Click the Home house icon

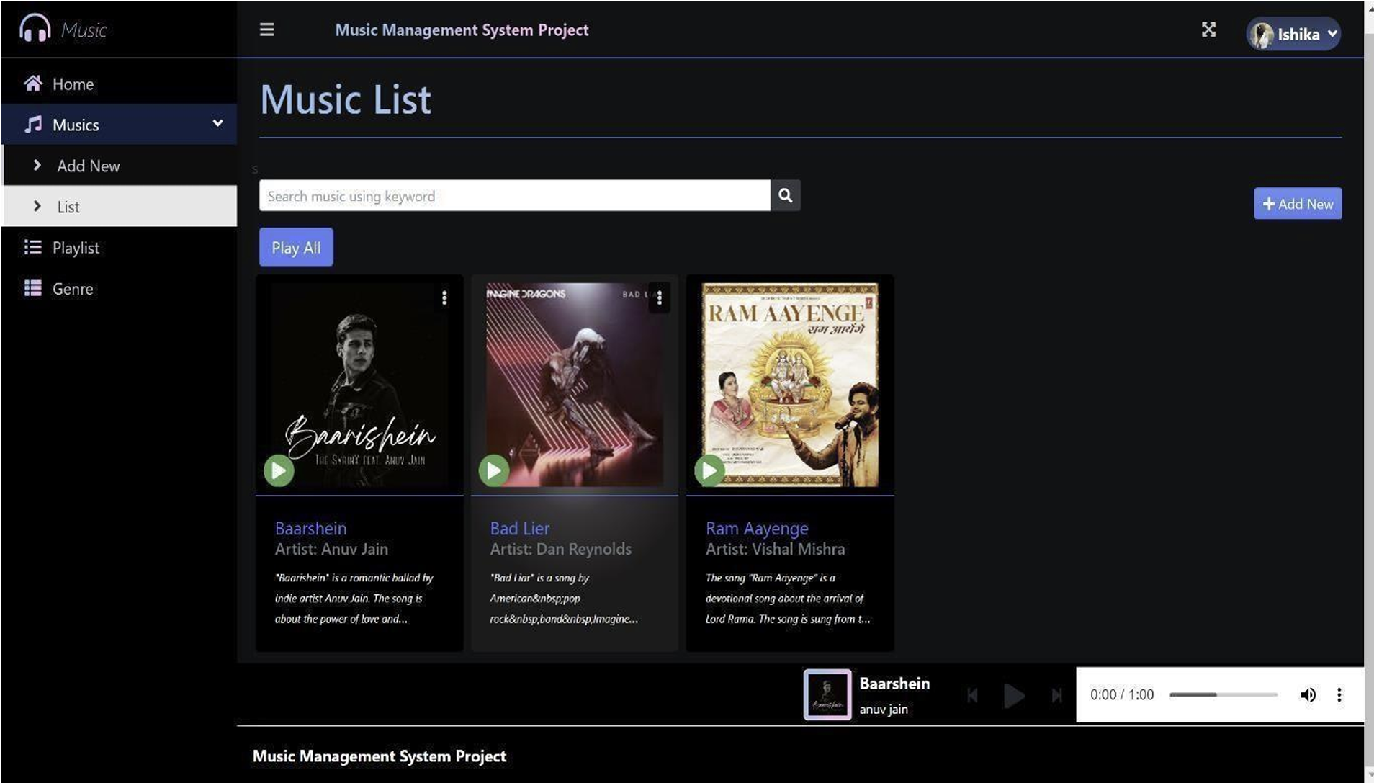click(32, 84)
